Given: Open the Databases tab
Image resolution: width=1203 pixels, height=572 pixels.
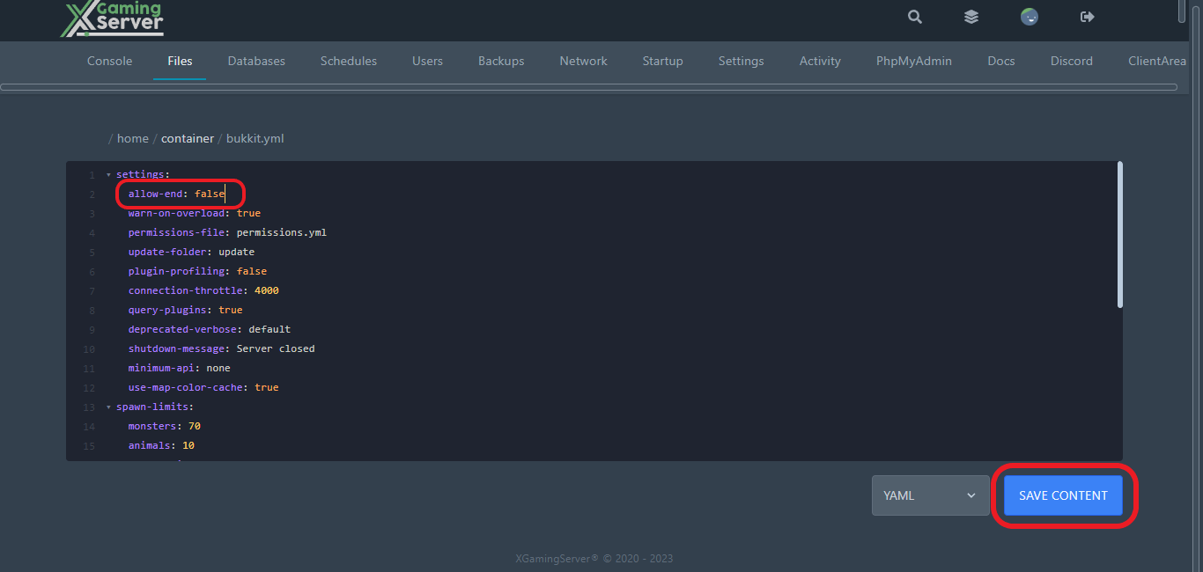Looking at the screenshot, I should coord(256,61).
